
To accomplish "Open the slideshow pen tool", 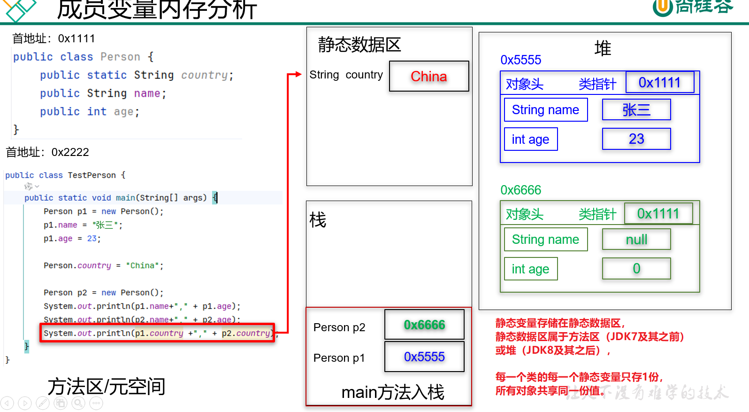I will (43, 403).
